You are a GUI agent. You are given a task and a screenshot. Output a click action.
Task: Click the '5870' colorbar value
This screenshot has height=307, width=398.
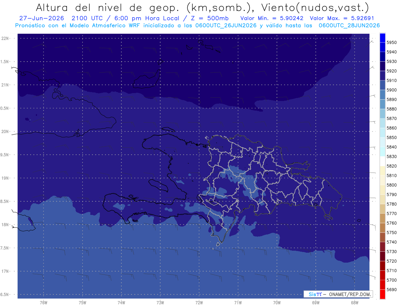coord(392,119)
